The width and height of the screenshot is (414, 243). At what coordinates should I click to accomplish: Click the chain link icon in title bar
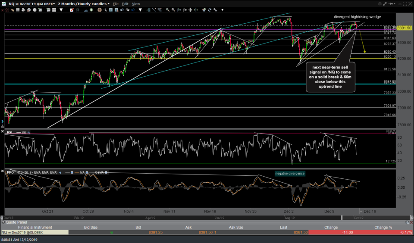click(x=385, y=4)
